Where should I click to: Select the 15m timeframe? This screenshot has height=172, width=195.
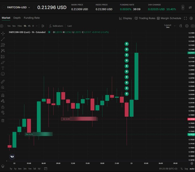tap(19, 26)
